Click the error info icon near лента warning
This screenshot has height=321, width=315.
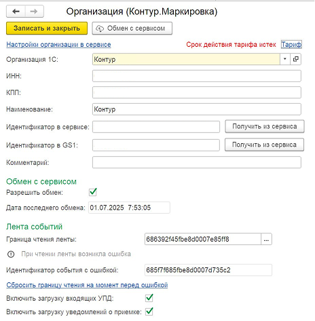pos(11,254)
